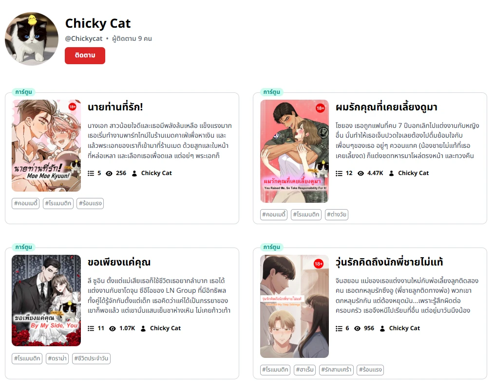Image resolution: width=494 pixels, height=390 pixels.
Task: Click the eye views icon showing 956
Action: [x=357, y=328]
